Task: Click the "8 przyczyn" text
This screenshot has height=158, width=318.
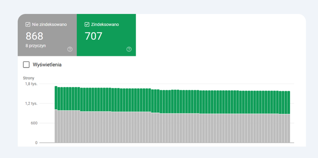Action: 36,46
